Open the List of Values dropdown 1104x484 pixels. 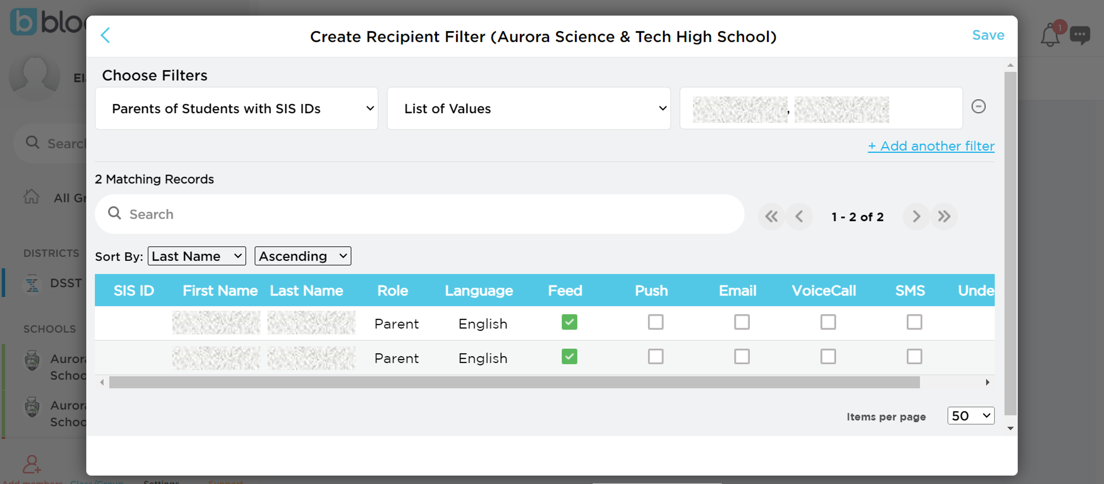(529, 108)
